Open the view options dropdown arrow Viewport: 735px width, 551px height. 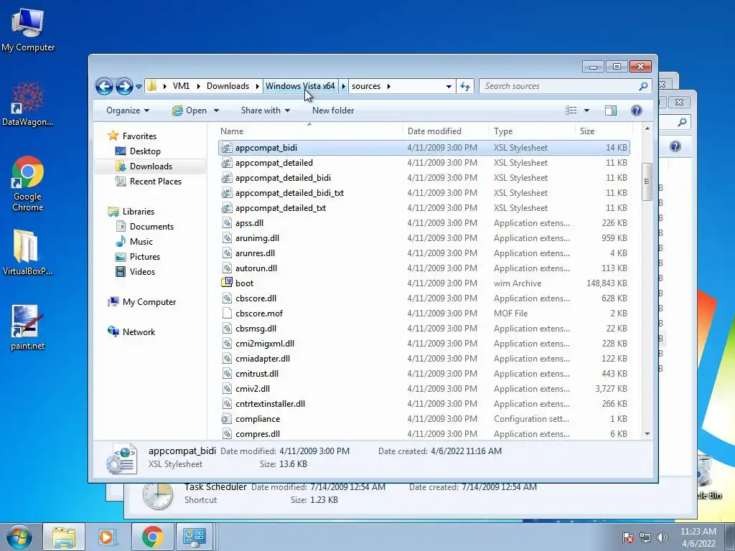[586, 110]
